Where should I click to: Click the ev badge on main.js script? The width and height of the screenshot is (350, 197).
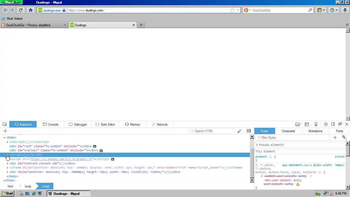[x=112, y=159]
